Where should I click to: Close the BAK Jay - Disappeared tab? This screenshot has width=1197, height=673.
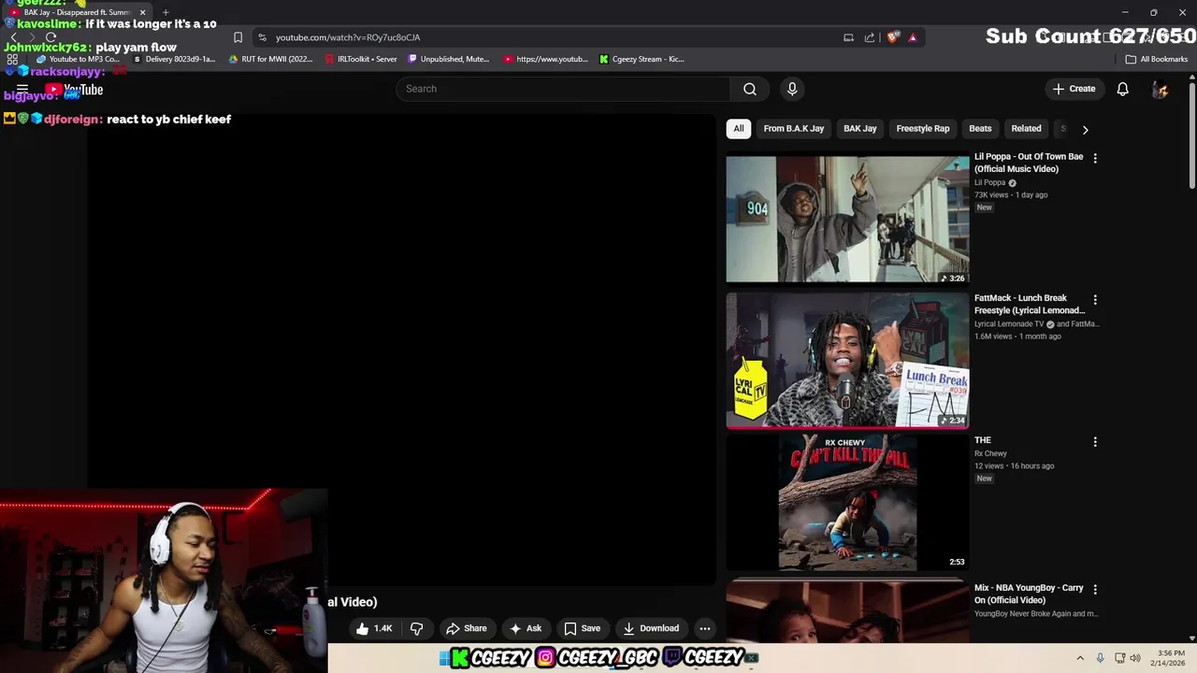click(x=142, y=12)
